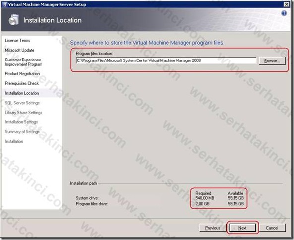Open the Prerequisites Check step
The image size is (294, 240).
tap(22, 83)
